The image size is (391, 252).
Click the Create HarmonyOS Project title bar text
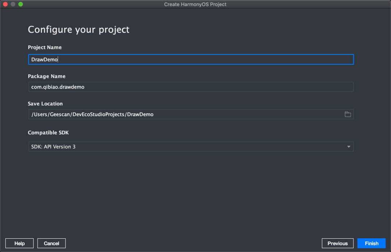click(195, 4)
